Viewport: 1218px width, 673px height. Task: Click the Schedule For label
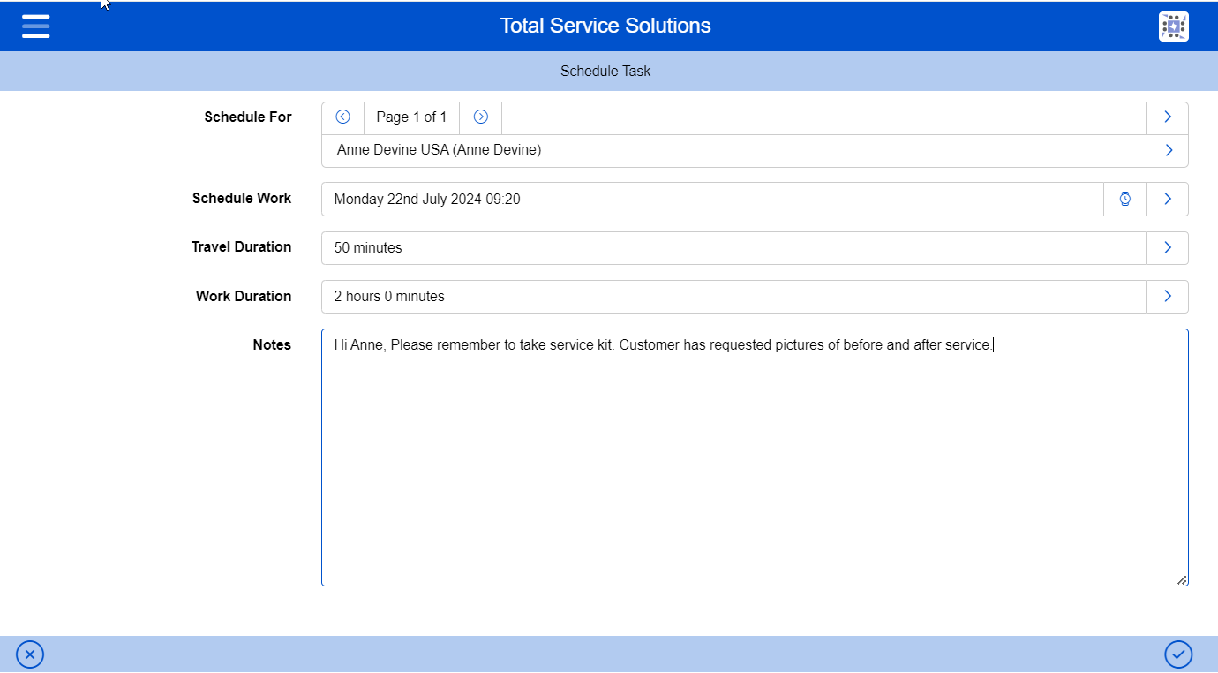click(248, 117)
